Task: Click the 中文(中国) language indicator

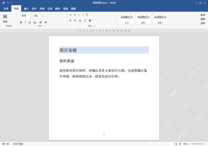Action: pos(18,144)
